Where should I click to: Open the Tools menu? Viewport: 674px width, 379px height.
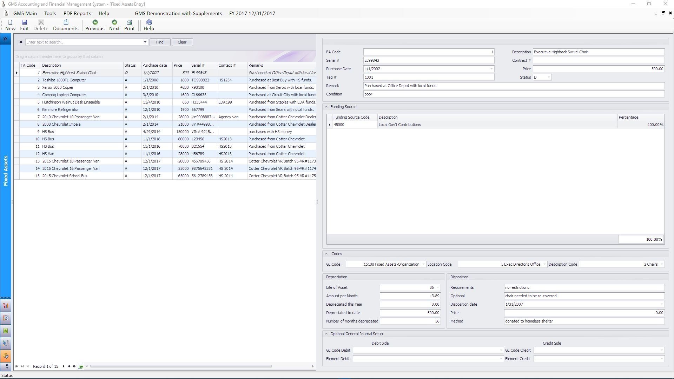(50, 13)
